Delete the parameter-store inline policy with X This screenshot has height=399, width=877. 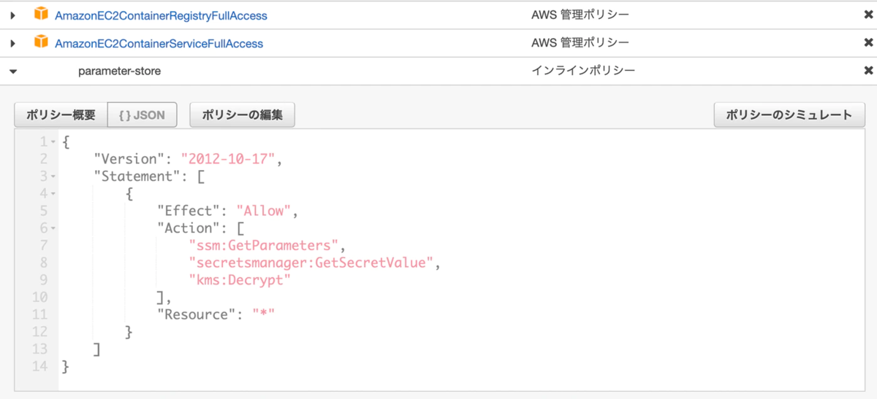pos(868,71)
